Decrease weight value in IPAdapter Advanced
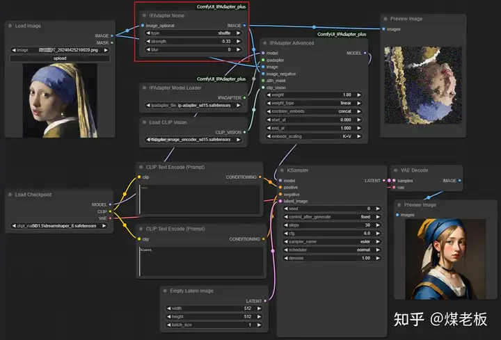 pos(269,95)
